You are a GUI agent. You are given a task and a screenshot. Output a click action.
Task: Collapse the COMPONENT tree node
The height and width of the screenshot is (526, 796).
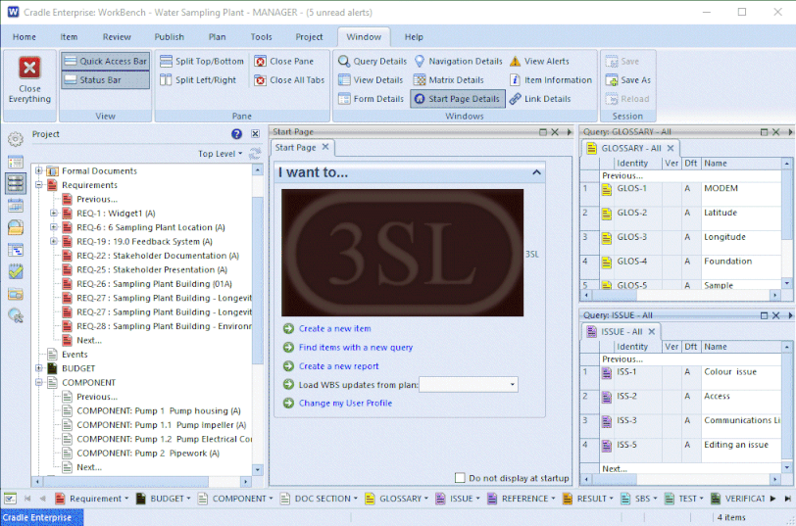pyautogui.click(x=38, y=382)
